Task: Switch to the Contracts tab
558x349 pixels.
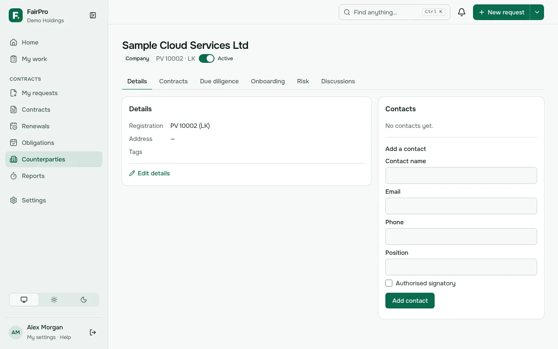Action: click(x=174, y=81)
